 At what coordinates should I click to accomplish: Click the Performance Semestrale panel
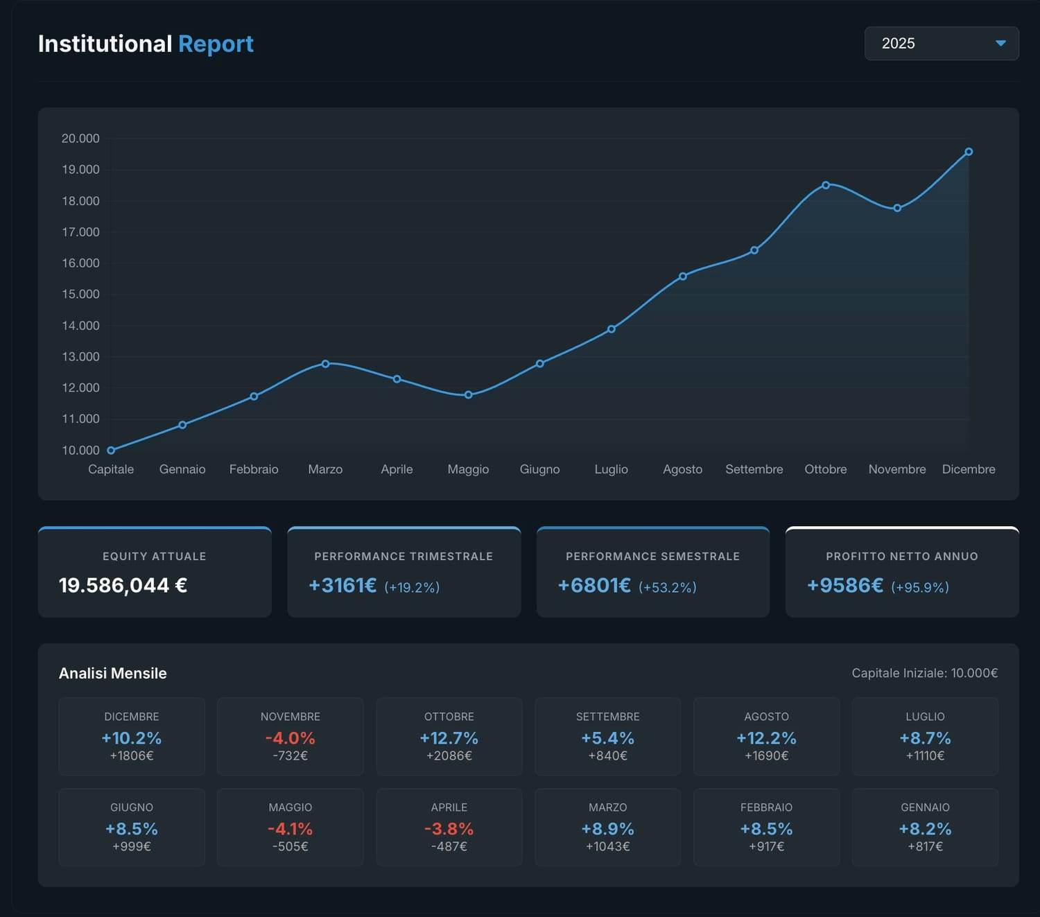(652, 572)
